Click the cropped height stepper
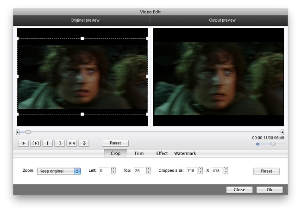 [226, 170]
